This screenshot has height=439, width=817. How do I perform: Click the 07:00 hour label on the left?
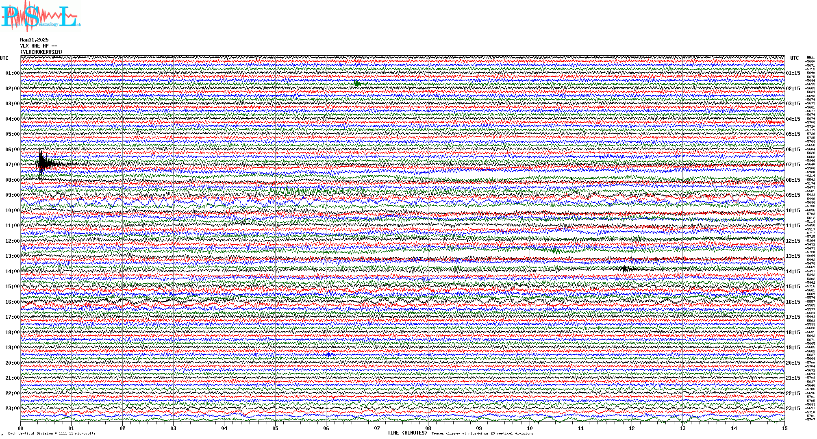point(13,165)
